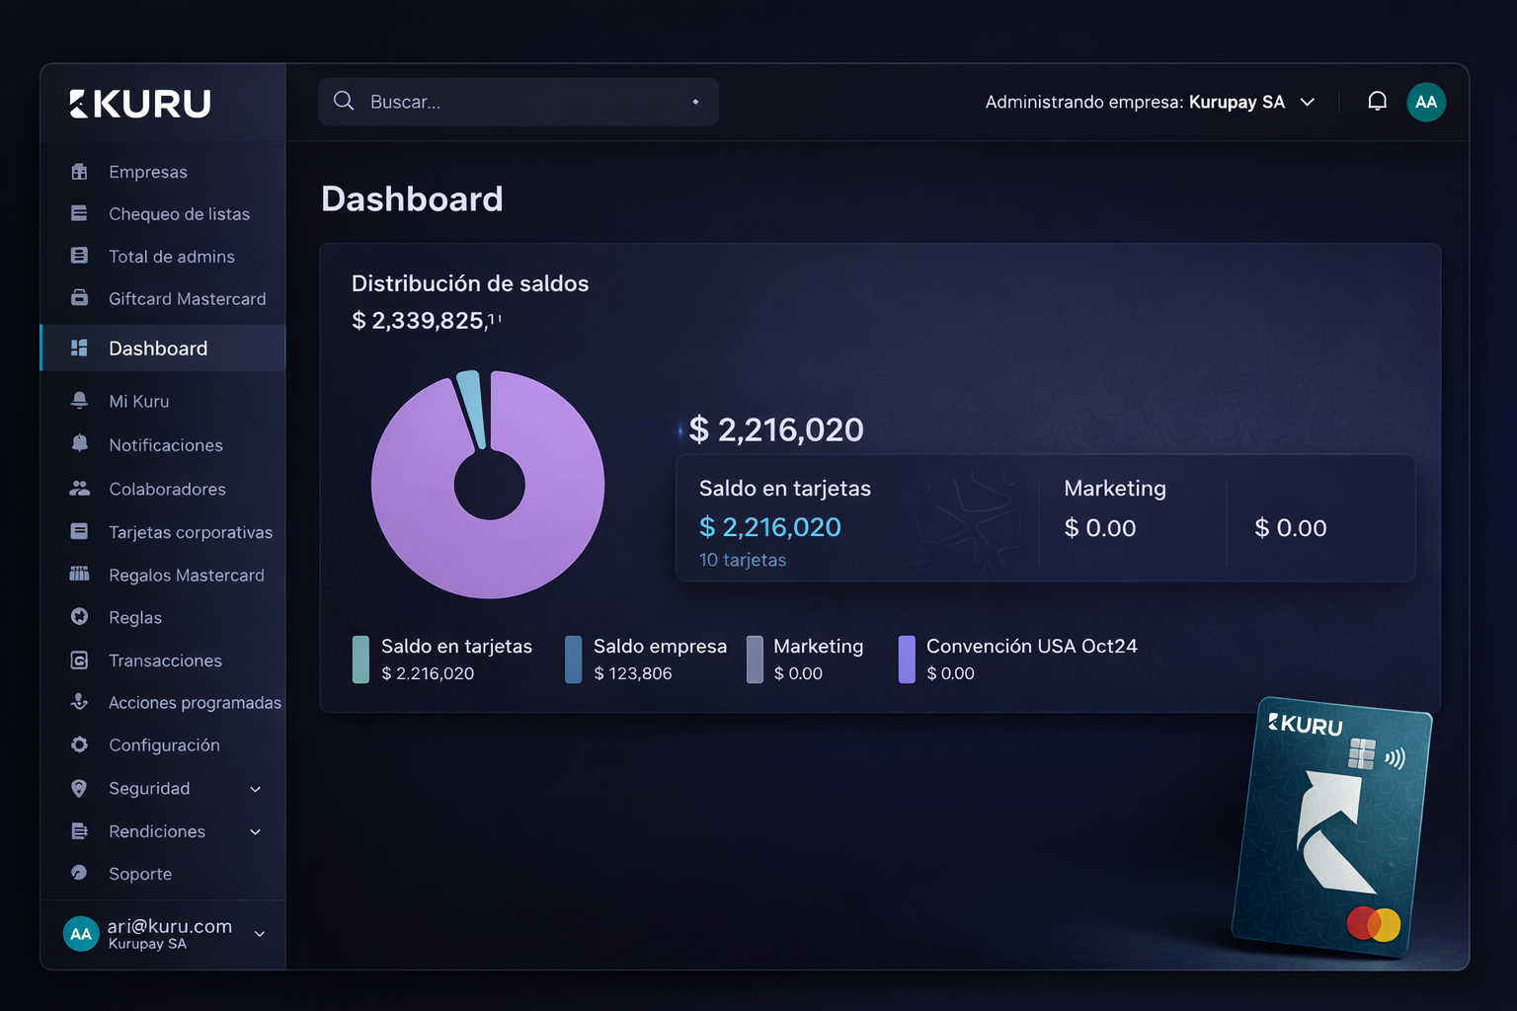The image size is (1517, 1011).
Task: Open Soporte page
Action: click(163, 873)
